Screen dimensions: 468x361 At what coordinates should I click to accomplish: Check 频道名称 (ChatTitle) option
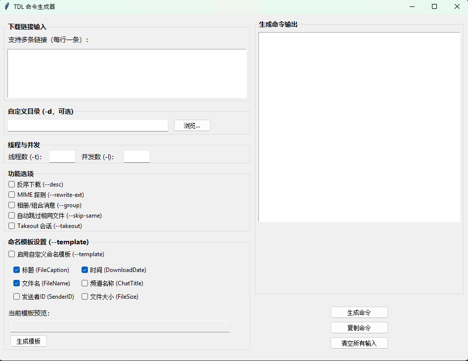[x=85, y=283]
